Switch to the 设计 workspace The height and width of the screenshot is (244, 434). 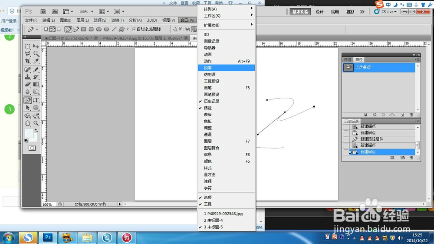pos(319,12)
